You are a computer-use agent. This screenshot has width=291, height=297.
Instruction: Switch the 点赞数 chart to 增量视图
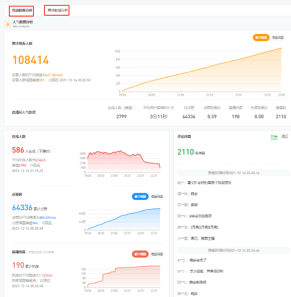(157, 197)
